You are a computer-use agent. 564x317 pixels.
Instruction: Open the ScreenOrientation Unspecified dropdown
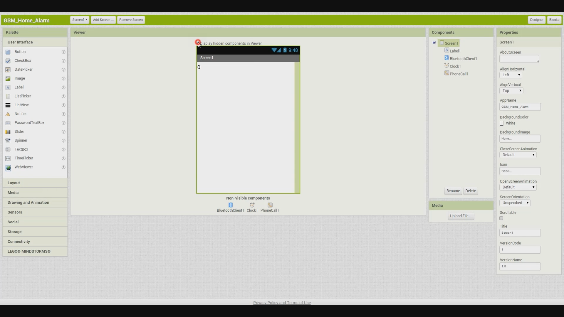[x=515, y=203]
